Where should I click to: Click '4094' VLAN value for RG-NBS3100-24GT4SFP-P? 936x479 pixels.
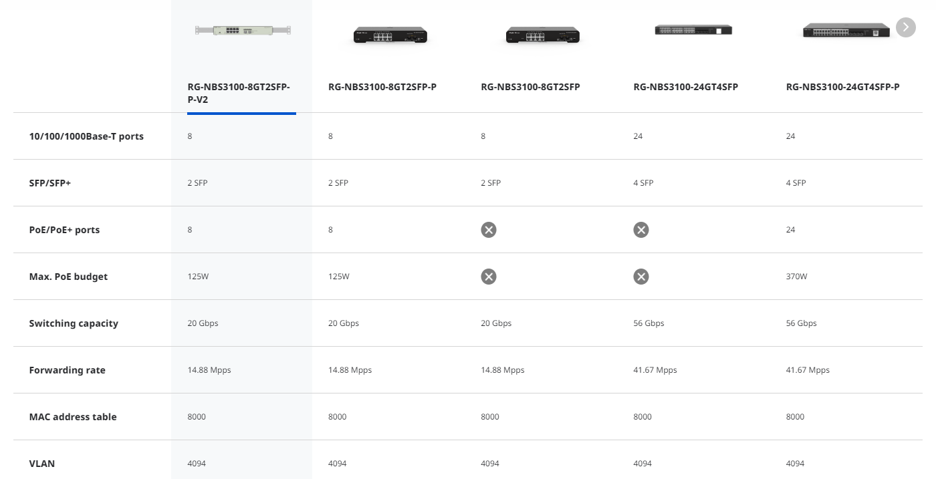(796, 464)
